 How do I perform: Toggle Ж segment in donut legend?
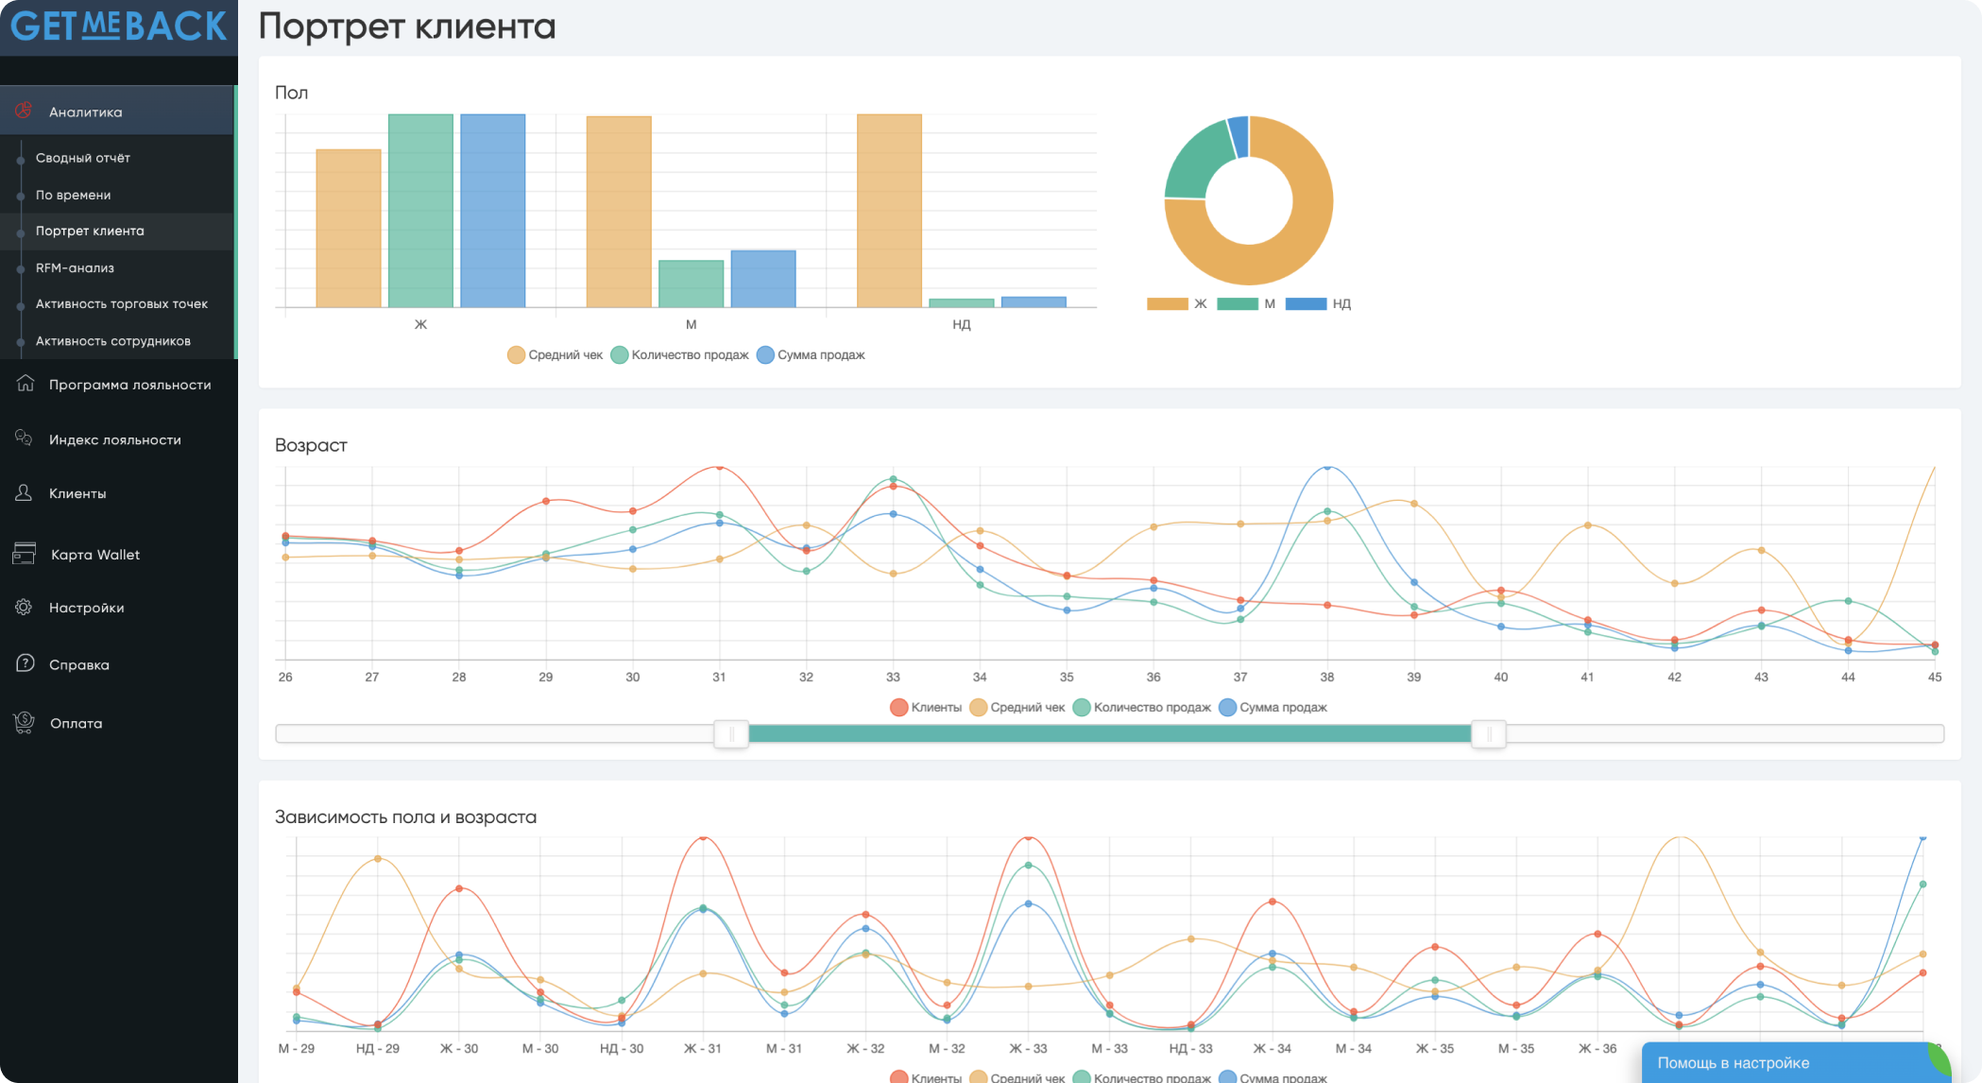tap(1177, 303)
